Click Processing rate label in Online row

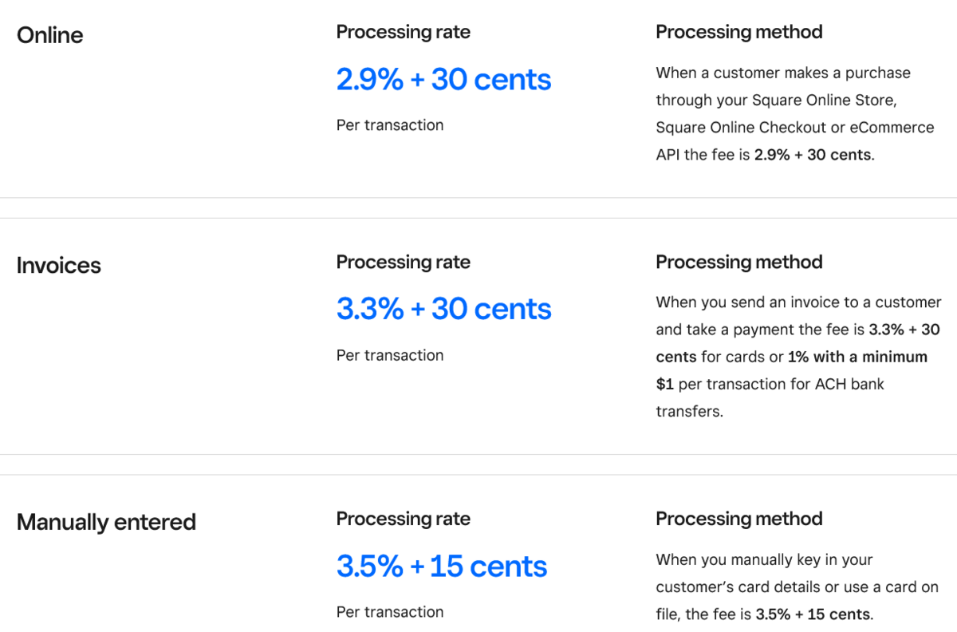(x=403, y=32)
